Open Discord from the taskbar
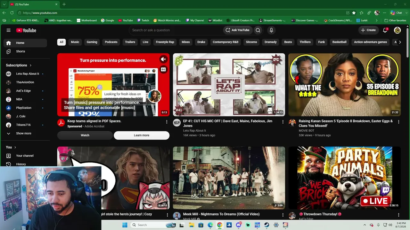This screenshot has height=230, width=410. tap(238, 225)
